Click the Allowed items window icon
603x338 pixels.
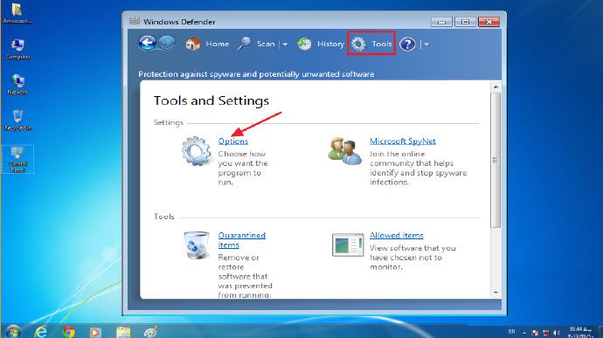(x=348, y=245)
